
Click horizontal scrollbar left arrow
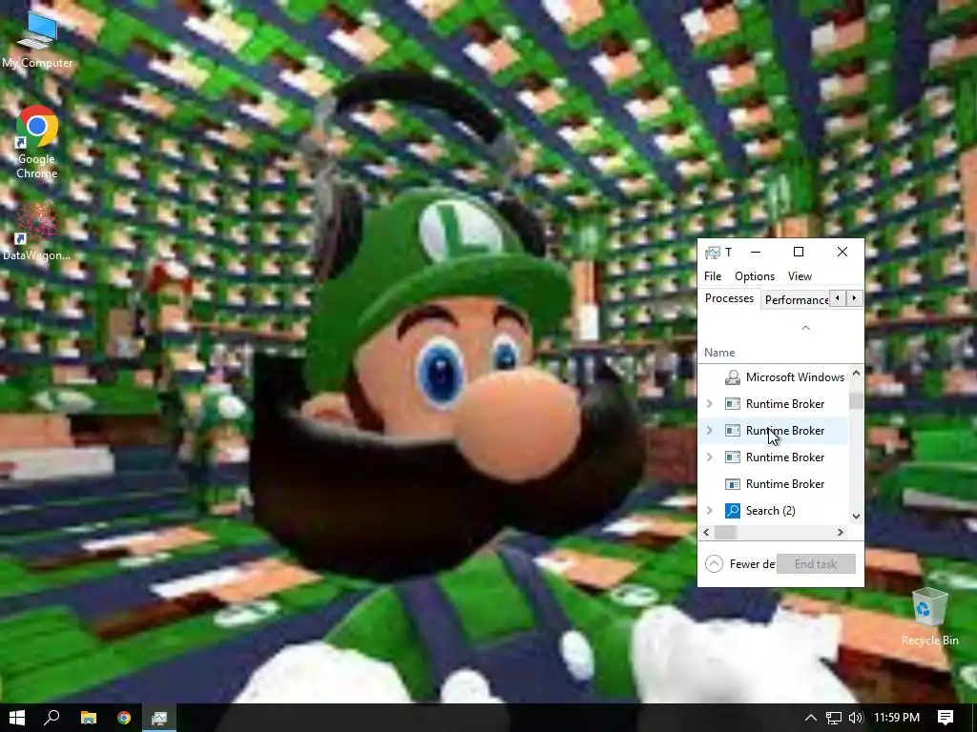pos(706,533)
